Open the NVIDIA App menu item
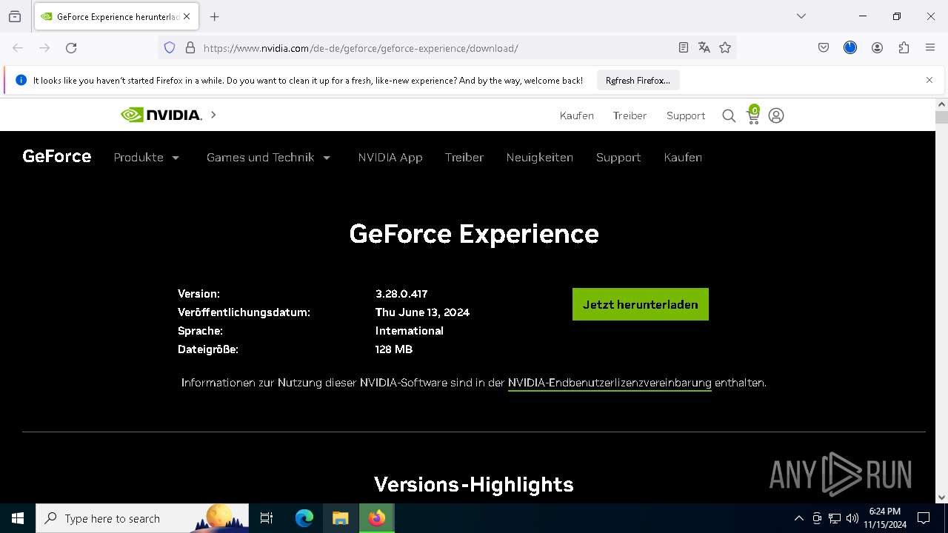This screenshot has width=948, height=533. click(x=390, y=157)
